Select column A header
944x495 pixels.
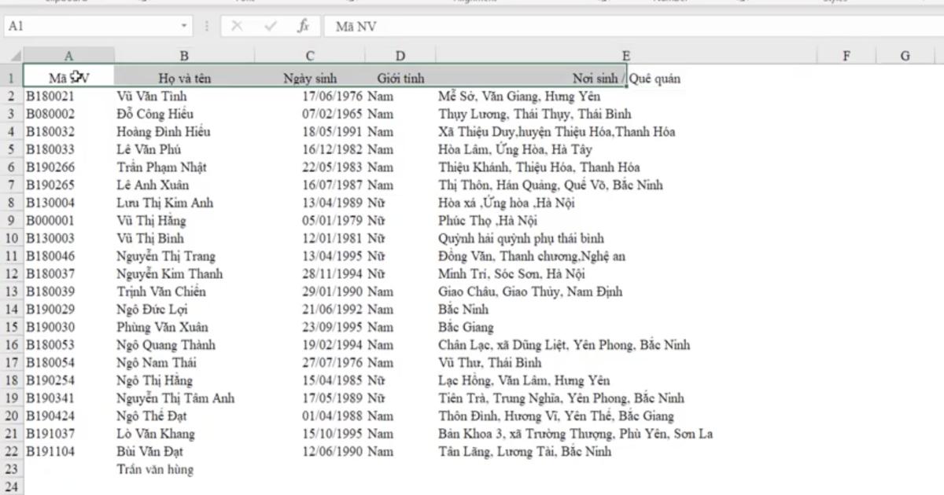point(68,56)
